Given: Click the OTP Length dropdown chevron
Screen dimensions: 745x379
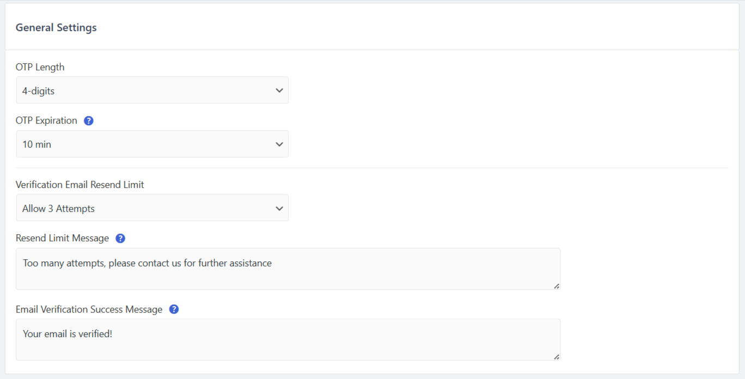Looking at the screenshot, I should (x=279, y=90).
